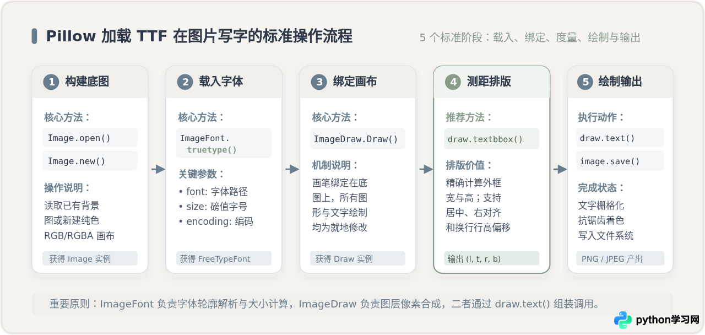The height and width of the screenshot is (335, 705).
Task: Click the bullet "size: 磅值字号"
Action: 213,207
